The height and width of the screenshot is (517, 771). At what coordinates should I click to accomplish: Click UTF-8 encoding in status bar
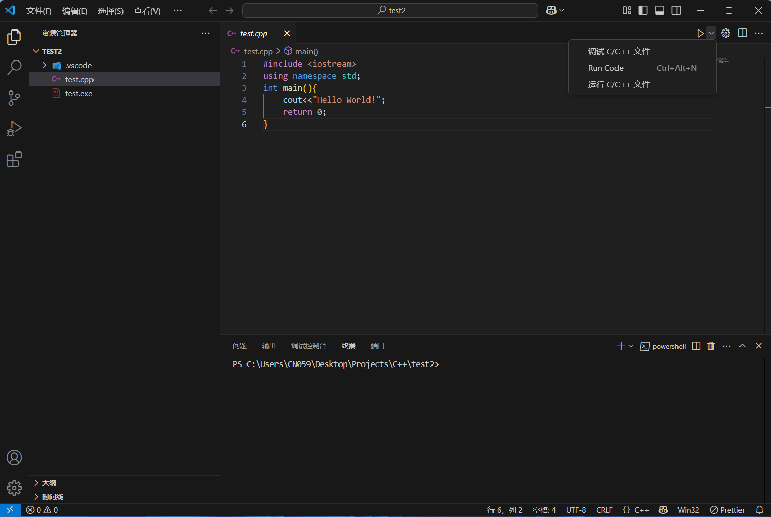coord(576,510)
